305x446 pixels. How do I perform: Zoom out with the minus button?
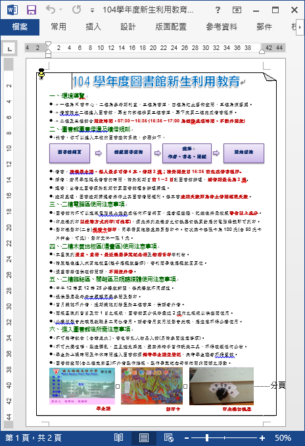[x=187, y=438]
